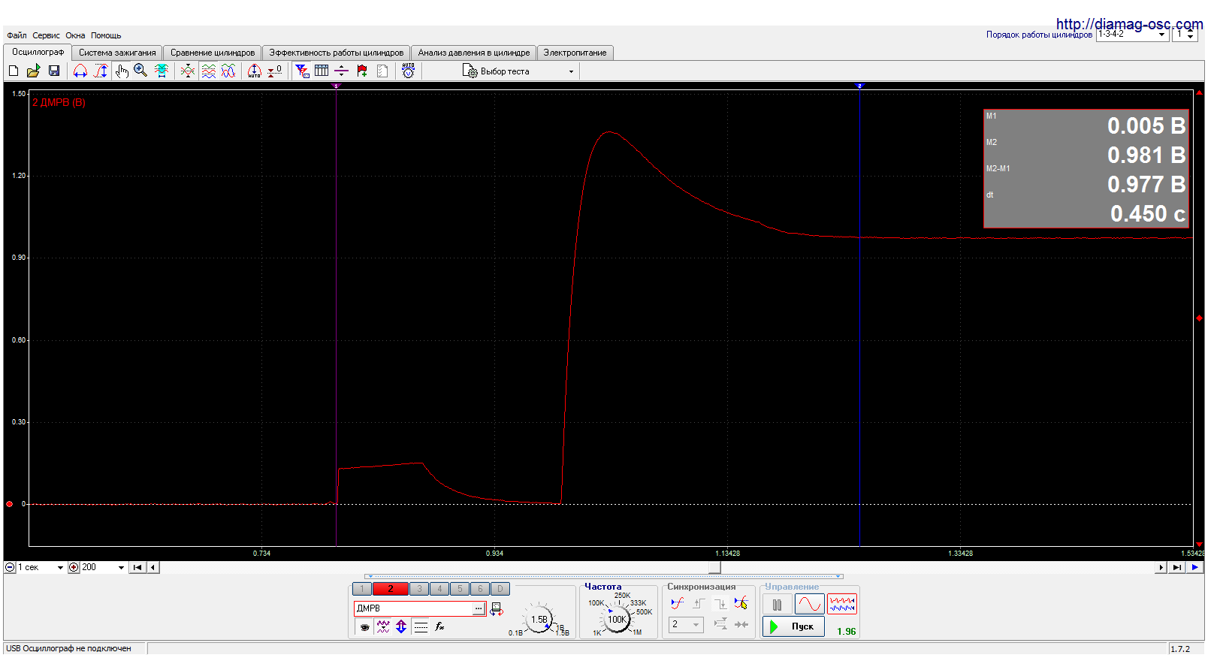Select channel 4 button
Viewport: 1214px width, 658px height.
[x=439, y=589]
